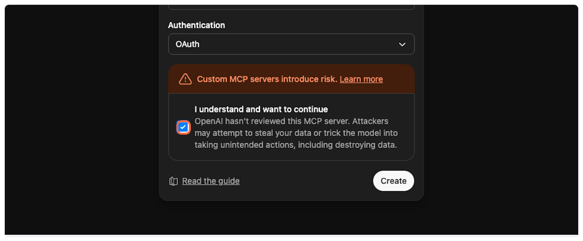Click the empty space right of Learn more
583x241 pixels.
pyautogui.click(x=397, y=79)
